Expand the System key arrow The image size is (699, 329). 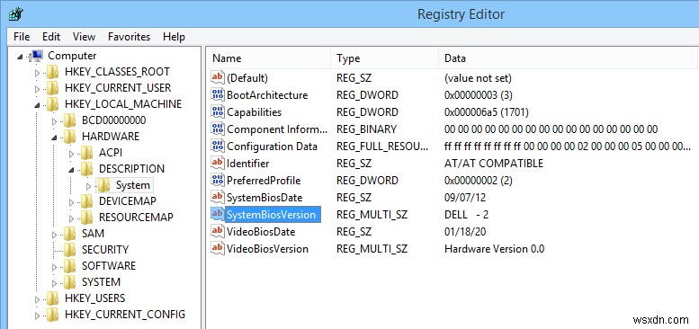point(88,185)
